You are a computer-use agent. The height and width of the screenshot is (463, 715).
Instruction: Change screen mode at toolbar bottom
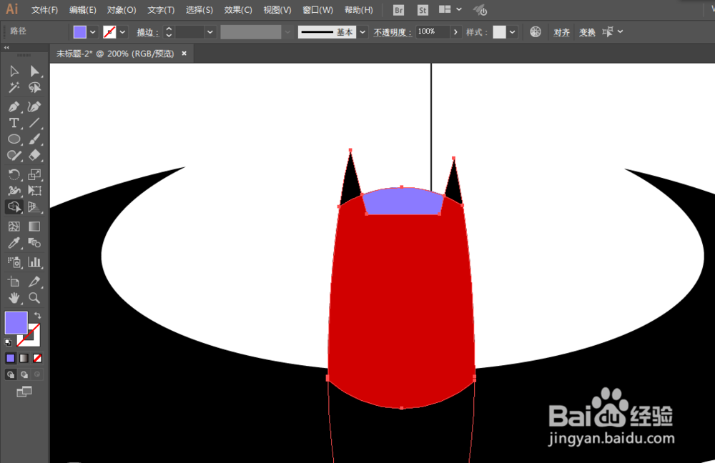click(24, 392)
